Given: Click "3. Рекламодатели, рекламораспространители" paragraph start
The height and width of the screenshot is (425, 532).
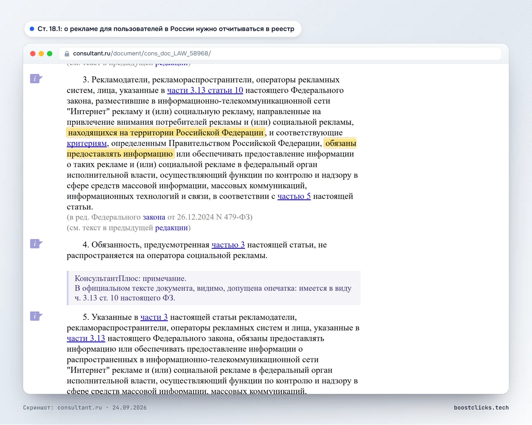Looking at the screenshot, I should 168,80.
